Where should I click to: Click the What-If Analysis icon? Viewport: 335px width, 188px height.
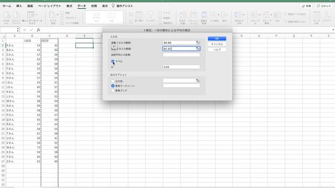pos(238,15)
